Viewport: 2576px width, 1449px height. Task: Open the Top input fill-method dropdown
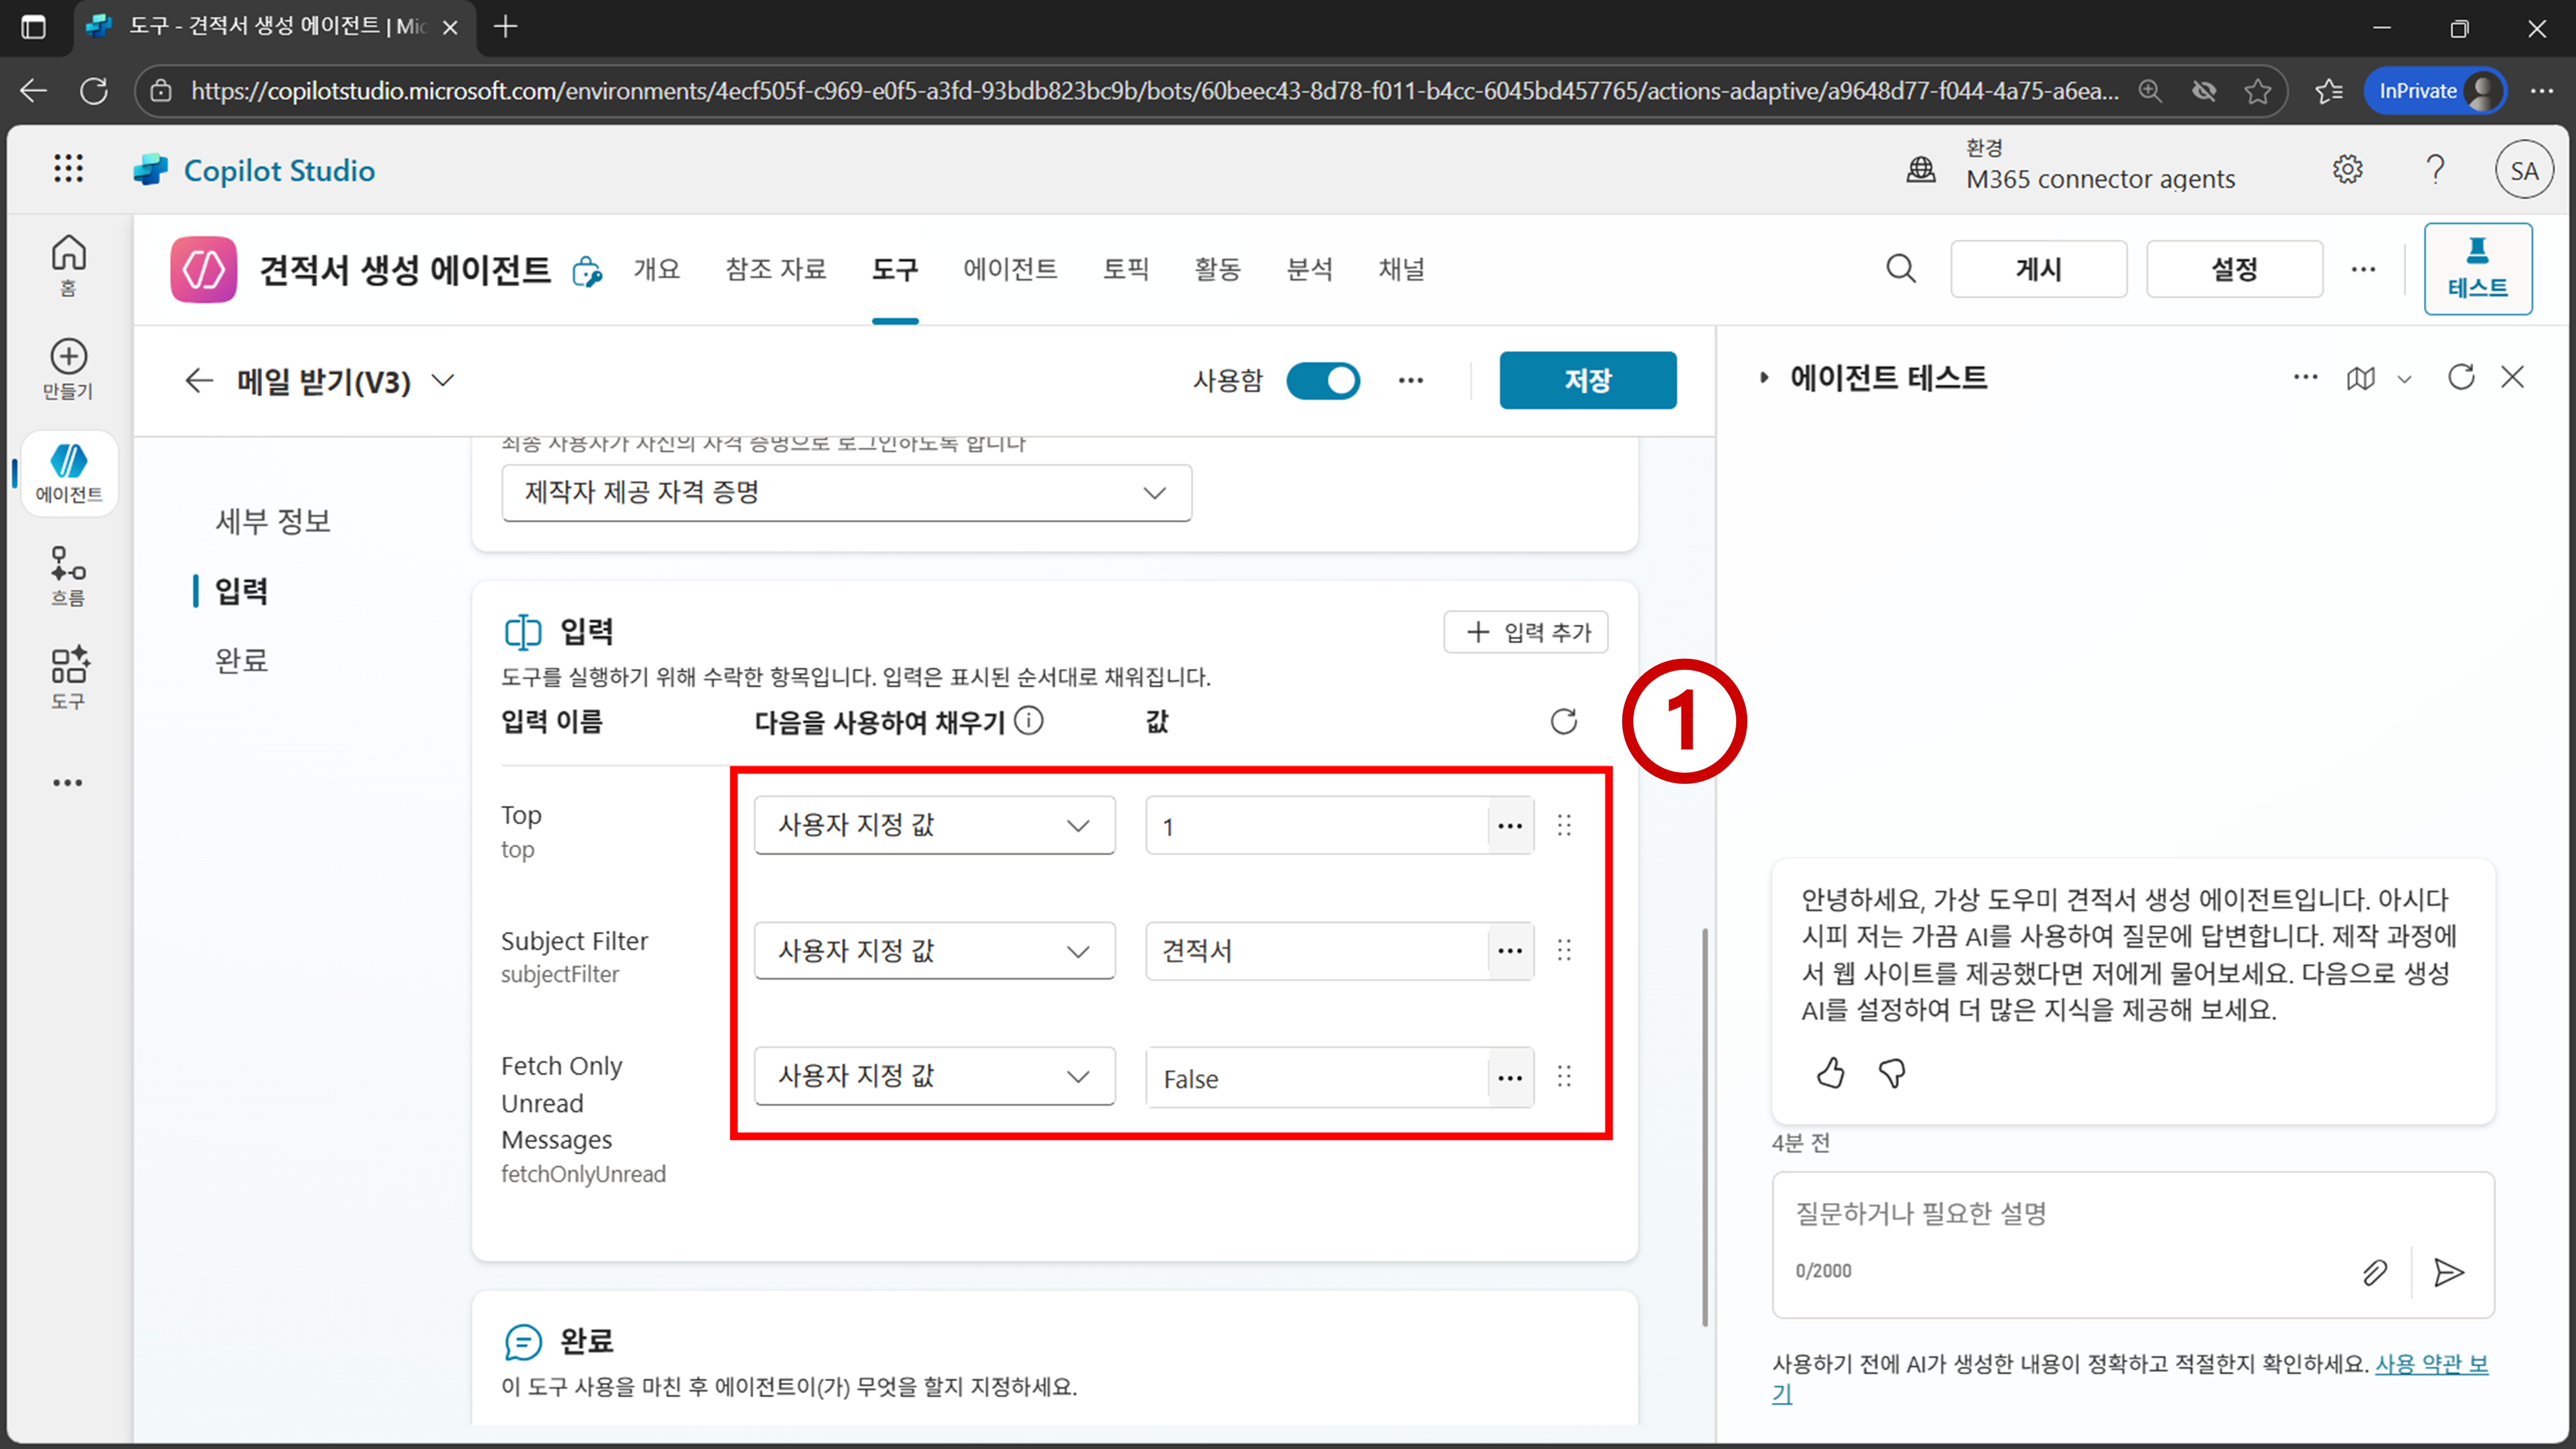[934, 825]
